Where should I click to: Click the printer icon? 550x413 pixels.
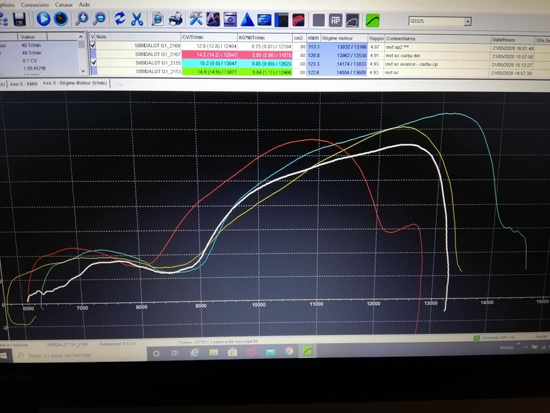(x=175, y=20)
